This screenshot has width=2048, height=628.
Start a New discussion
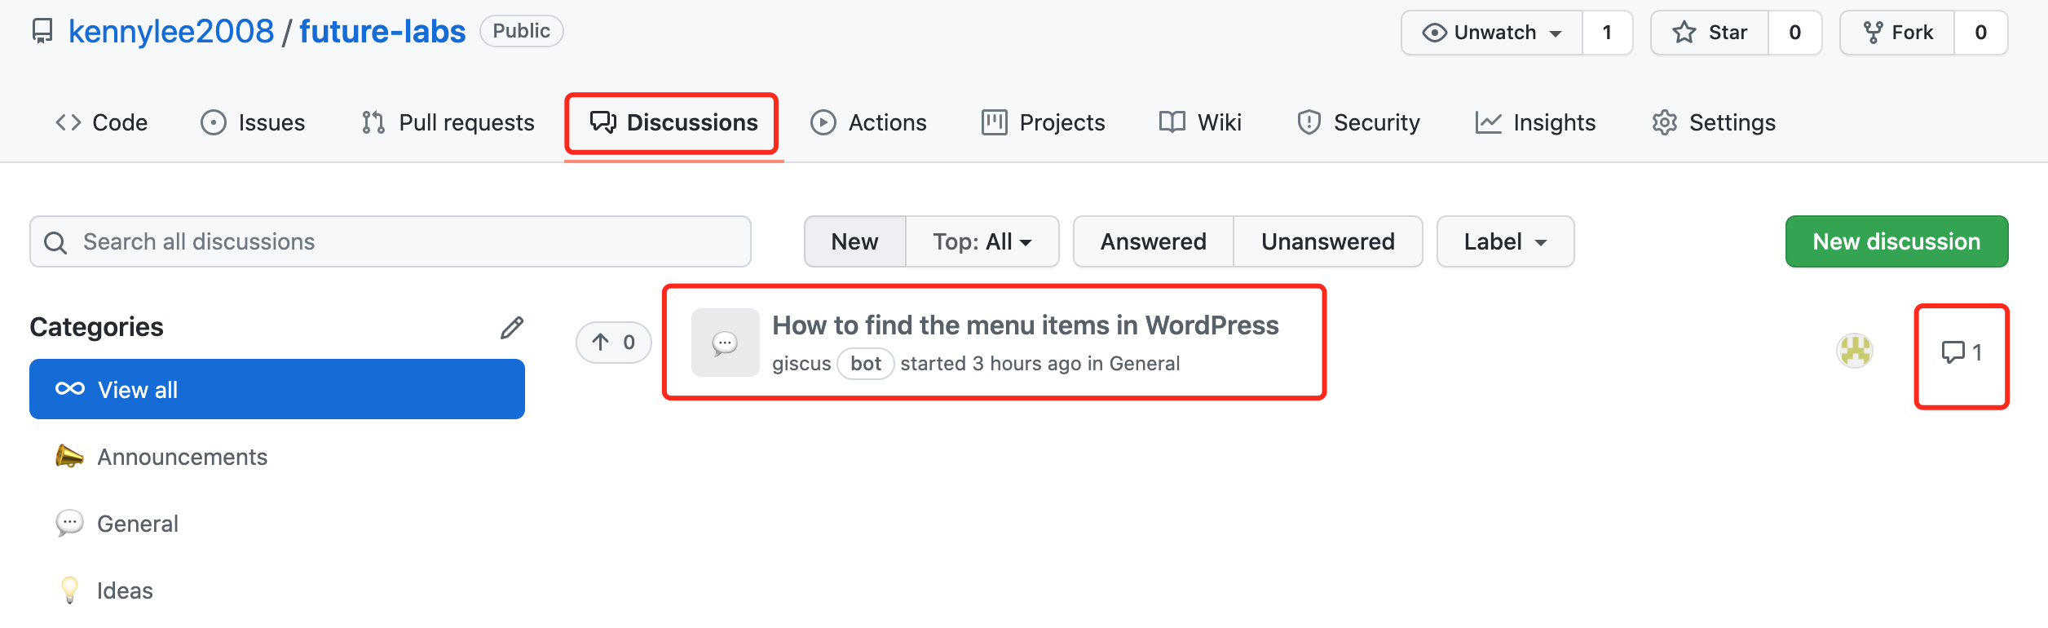[1896, 241]
